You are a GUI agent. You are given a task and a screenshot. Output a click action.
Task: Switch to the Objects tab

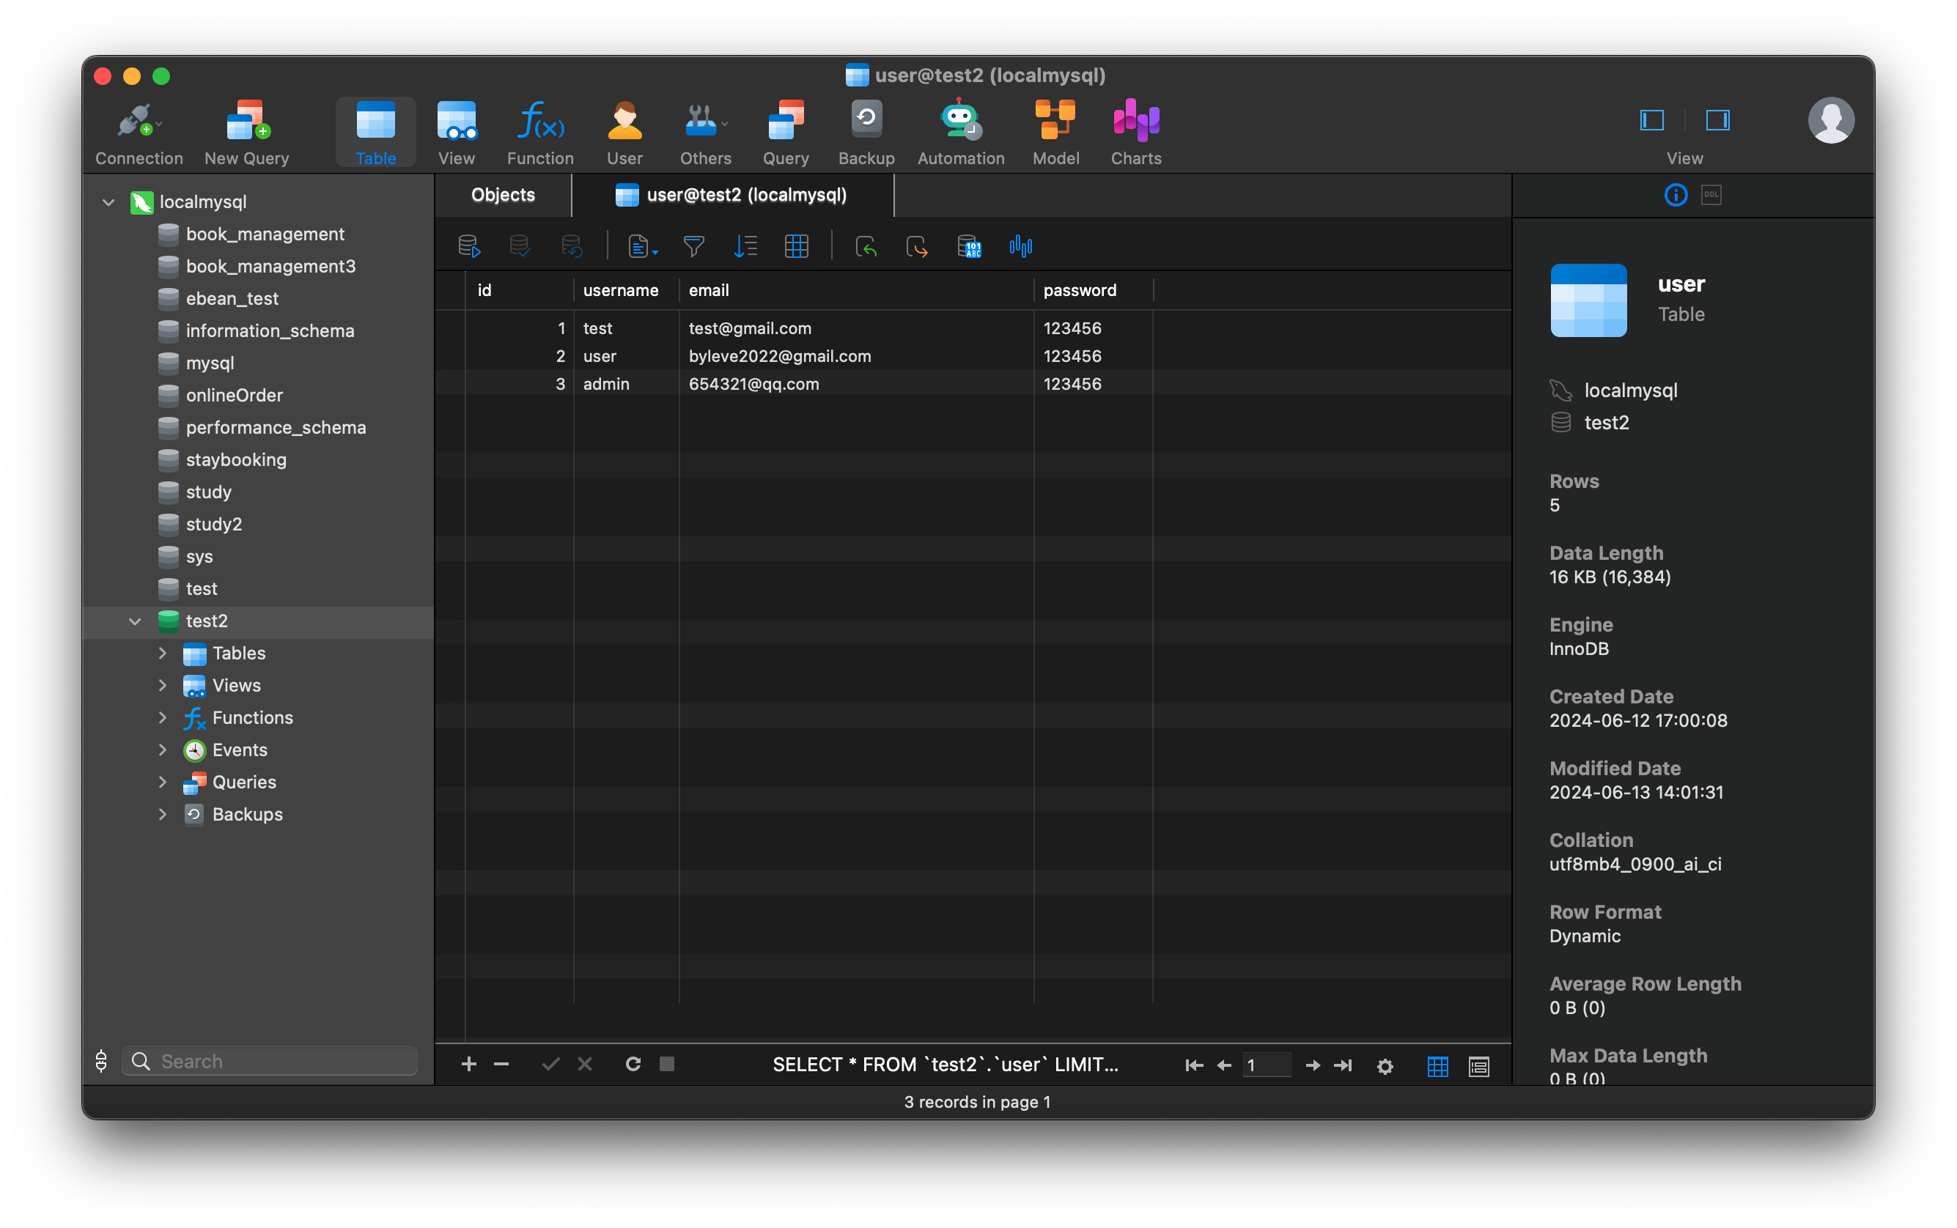coord(502,195)
